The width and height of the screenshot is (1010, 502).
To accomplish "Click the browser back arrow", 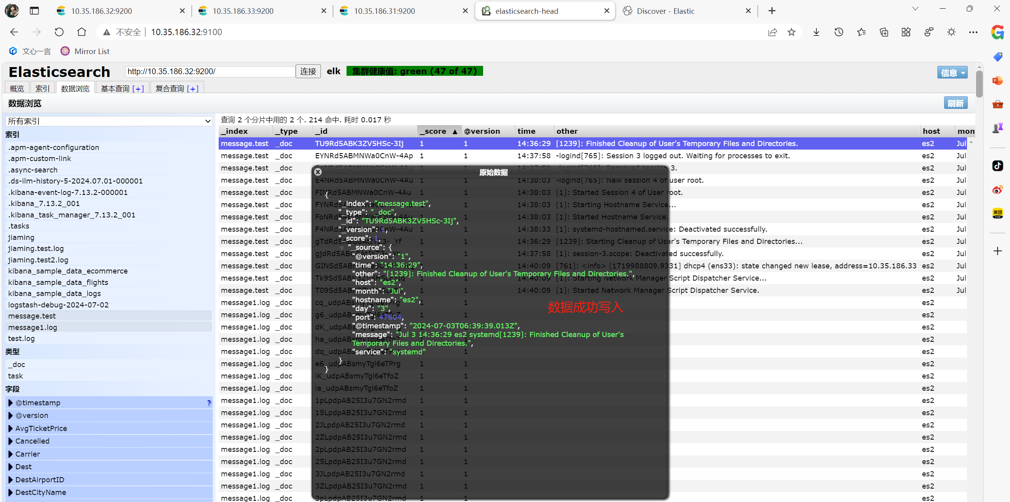I will tap(14, 32).
